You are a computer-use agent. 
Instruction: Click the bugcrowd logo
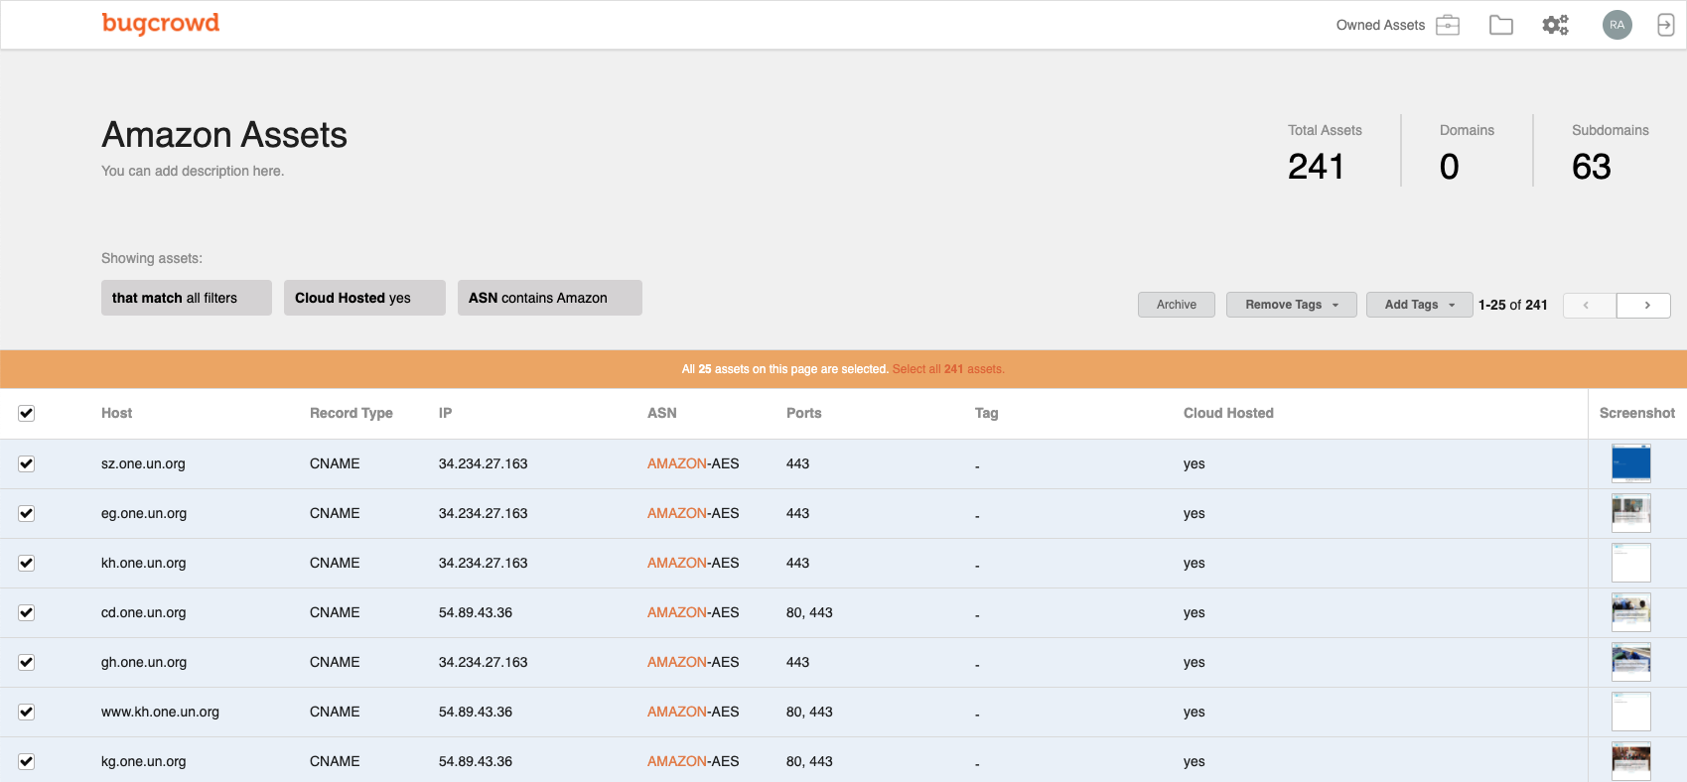tap(160, 23)
